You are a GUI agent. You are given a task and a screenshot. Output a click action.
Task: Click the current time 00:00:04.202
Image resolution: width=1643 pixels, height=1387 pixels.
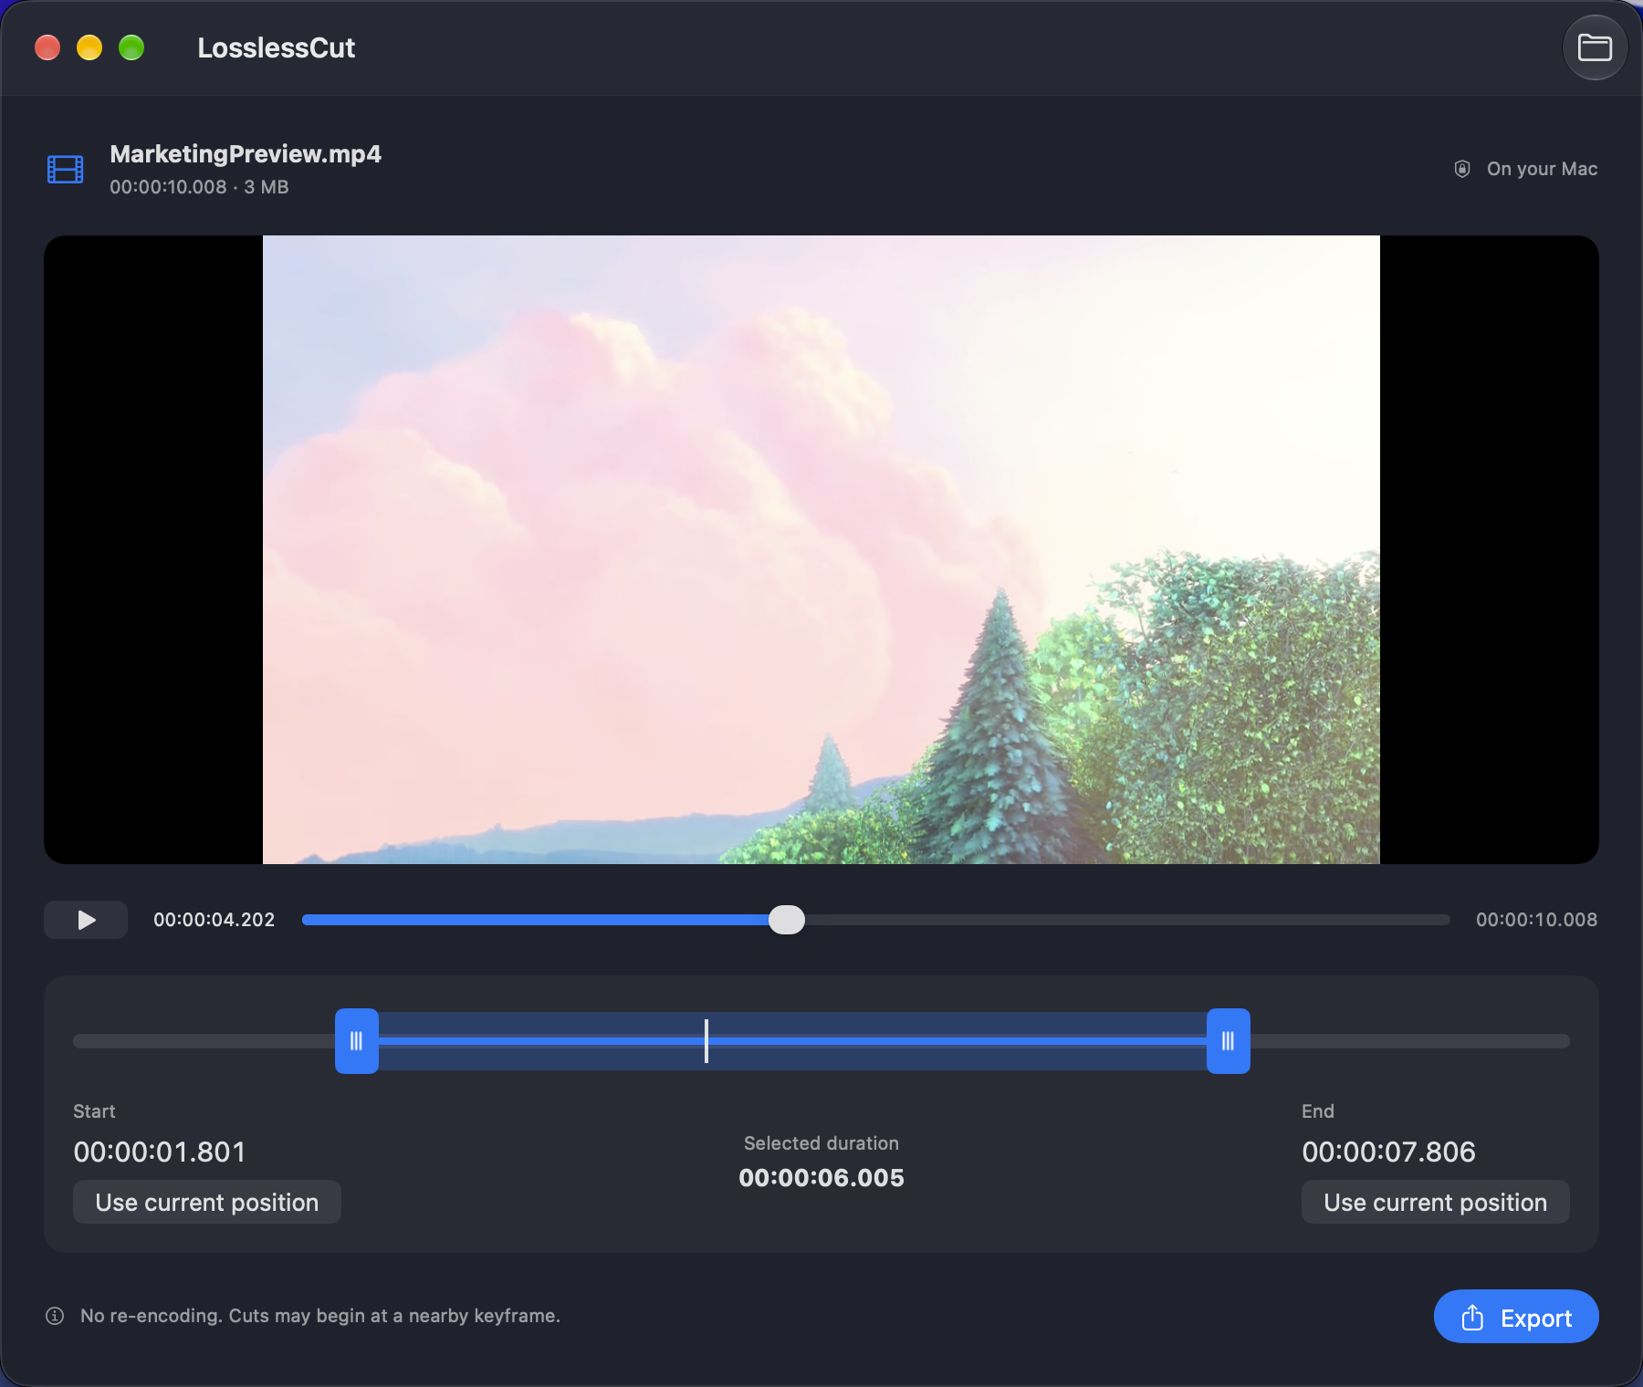pos(215,920)
